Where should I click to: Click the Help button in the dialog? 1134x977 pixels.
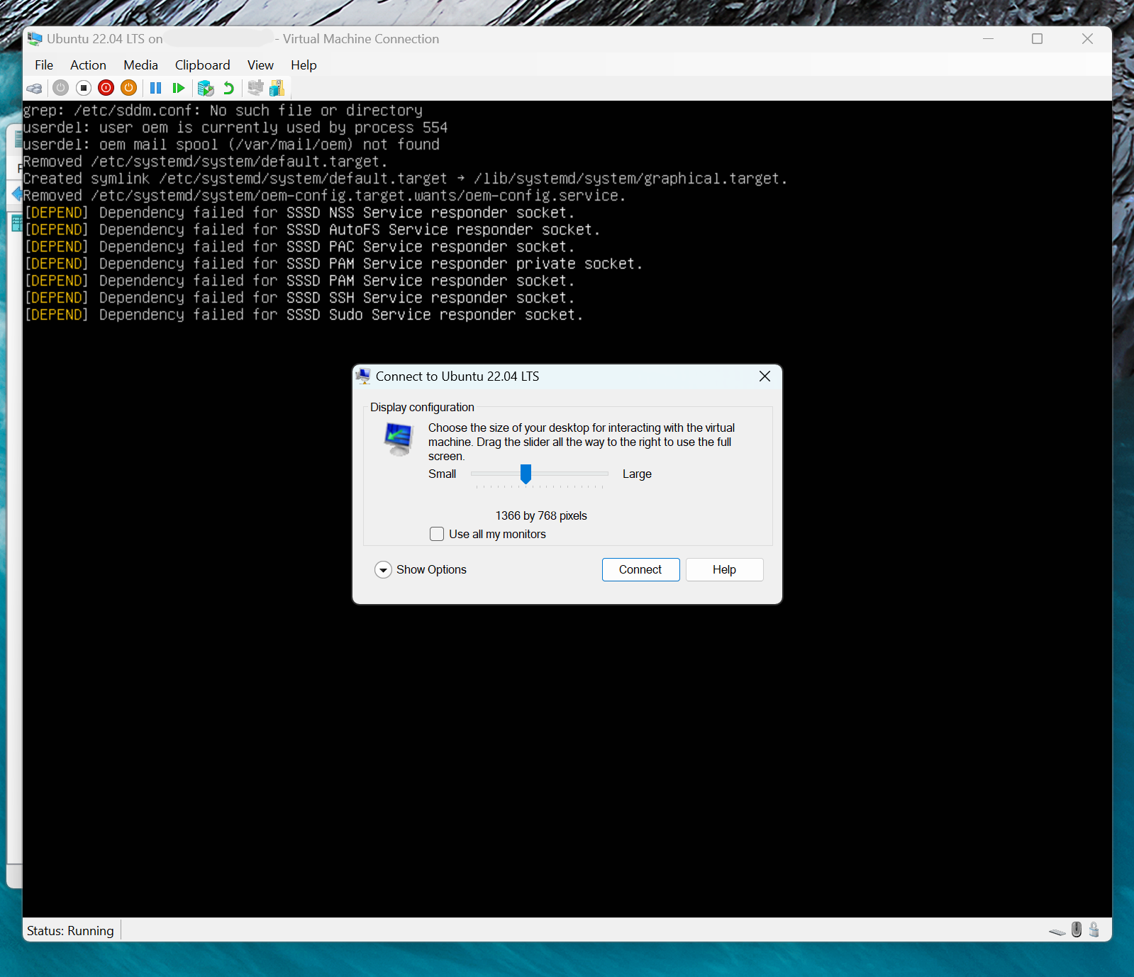pos(724,570)
